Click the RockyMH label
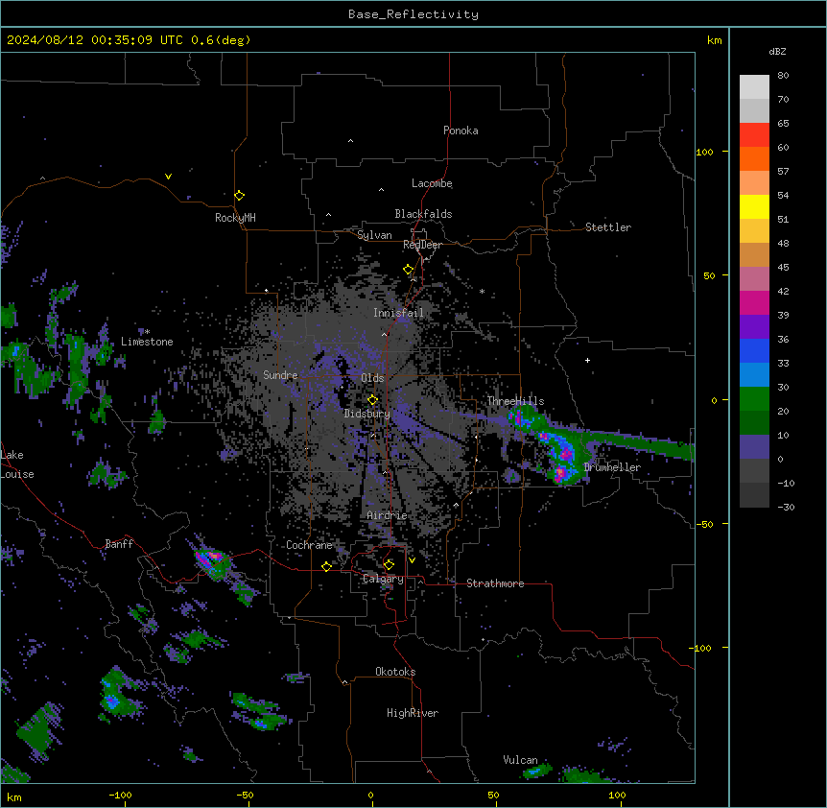Screen dimensions: 827x808 235,218
